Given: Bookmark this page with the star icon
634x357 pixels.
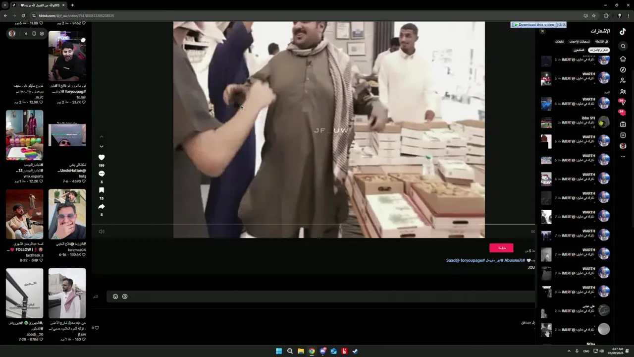Looking at the screenshot, I should (x=593, y=15).
